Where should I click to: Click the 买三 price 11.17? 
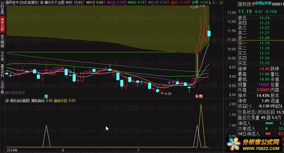264,53
